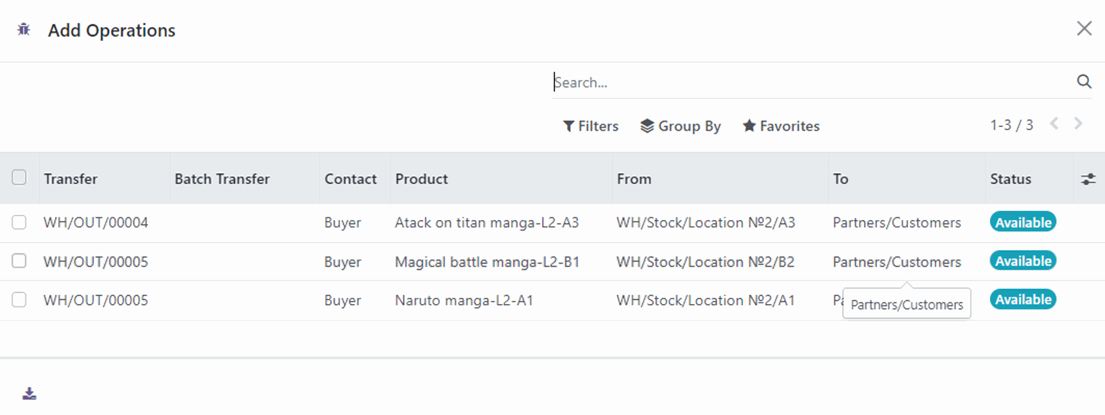
Task: Open optional columns settings icon
Action: tap(1088, 179)
